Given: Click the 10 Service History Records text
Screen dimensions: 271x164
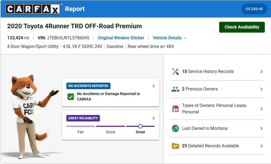Looking at the screenshot, I should click(x=208, y=71).
